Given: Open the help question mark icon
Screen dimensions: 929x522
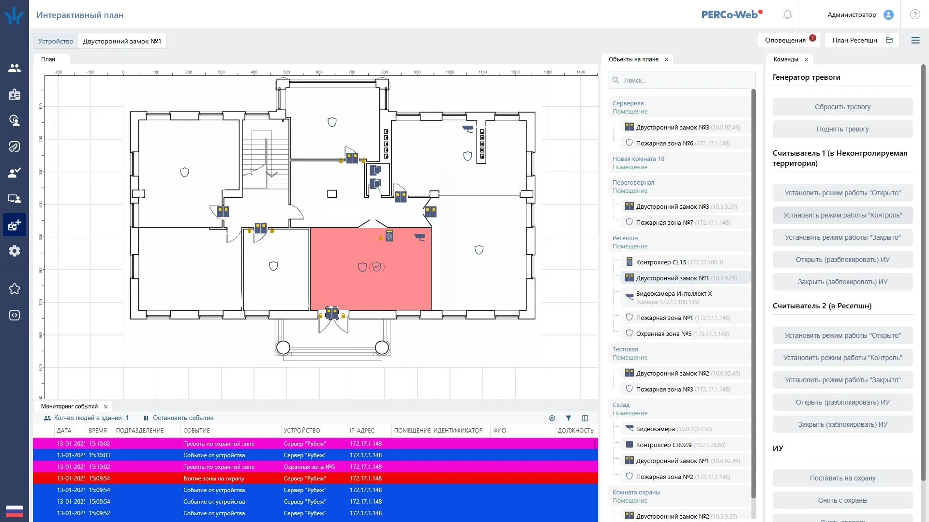Looking at the screenshot, I should 915,14.
